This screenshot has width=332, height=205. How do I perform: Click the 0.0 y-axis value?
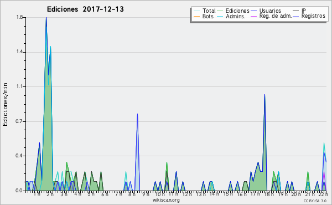19,191
